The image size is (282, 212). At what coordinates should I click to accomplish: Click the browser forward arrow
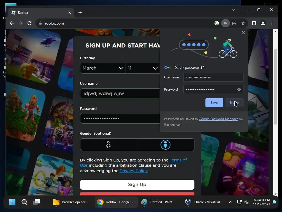[21, 23]
